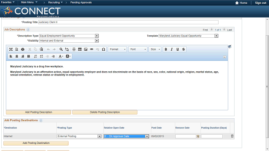Open the text color picker
Screen dimensions: 269x151
[x=61, y=56]
